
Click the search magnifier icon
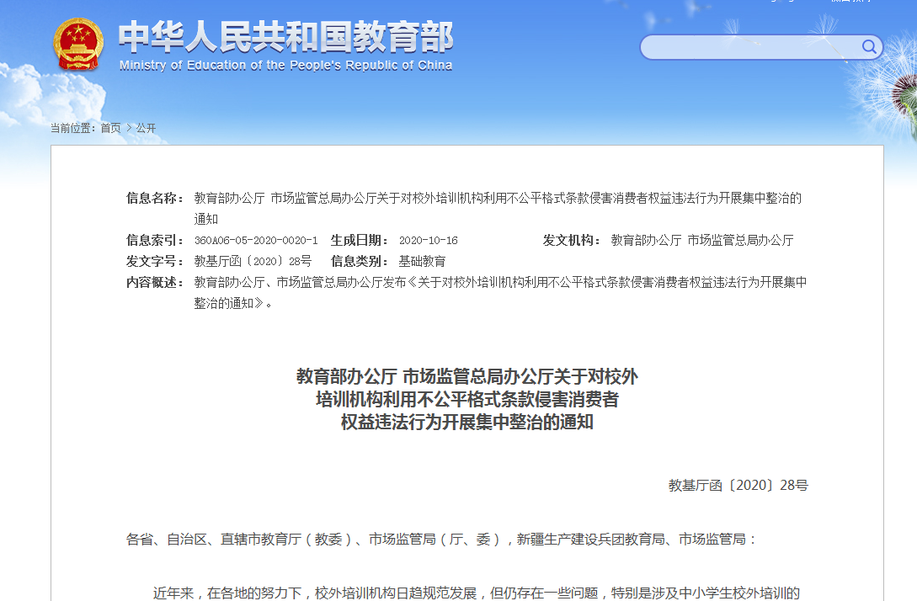pos(869,47)
